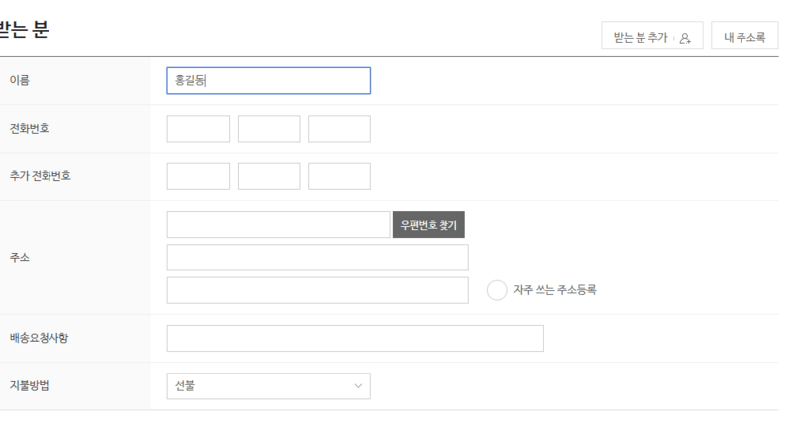Screen dimensions: 792x427
Task: Click the last 전화번호 input box
Action: pyautogui.click(x=340, y=129)
